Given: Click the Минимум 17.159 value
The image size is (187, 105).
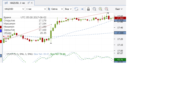Looking at the screenshot, I should pos(42,27).
